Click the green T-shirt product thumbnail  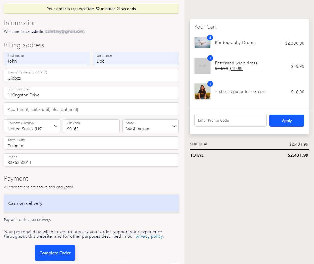coord(202,92)
